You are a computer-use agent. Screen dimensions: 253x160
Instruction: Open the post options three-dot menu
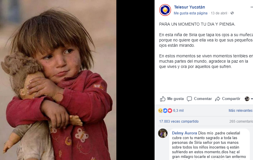click(x=252, y=7)
